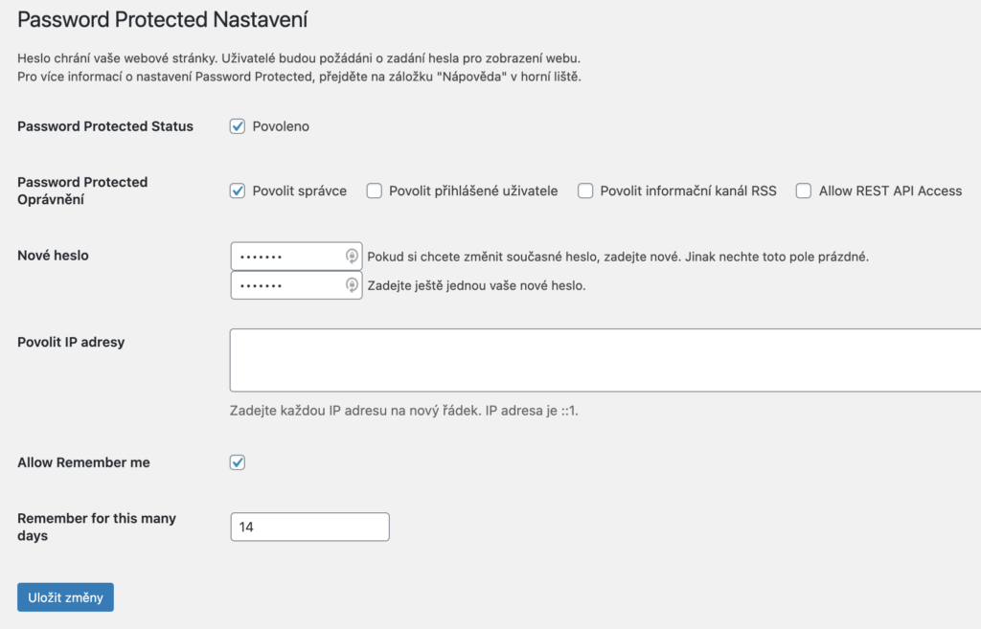Click password manager icon in first Nové heslo field
981x629 pixels.
(352, 256)
